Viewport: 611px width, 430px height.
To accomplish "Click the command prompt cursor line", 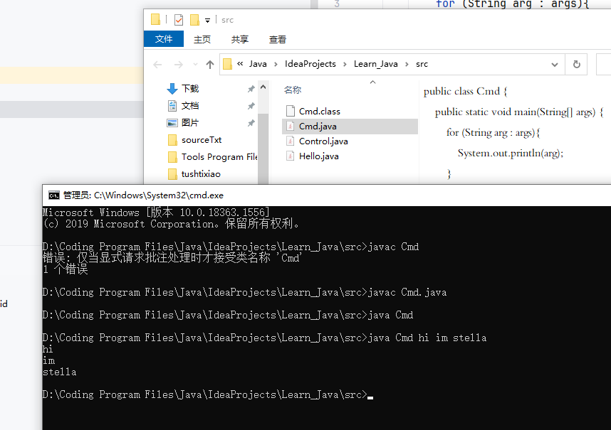I will coord(208,395).
